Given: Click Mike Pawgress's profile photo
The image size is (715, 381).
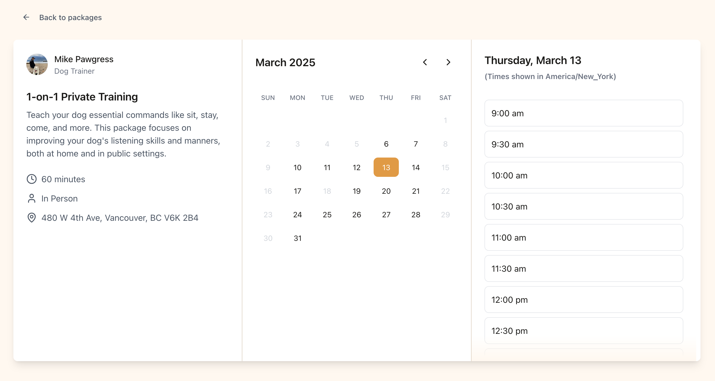Looking at the screenshot, I should (x=37, y=64).
